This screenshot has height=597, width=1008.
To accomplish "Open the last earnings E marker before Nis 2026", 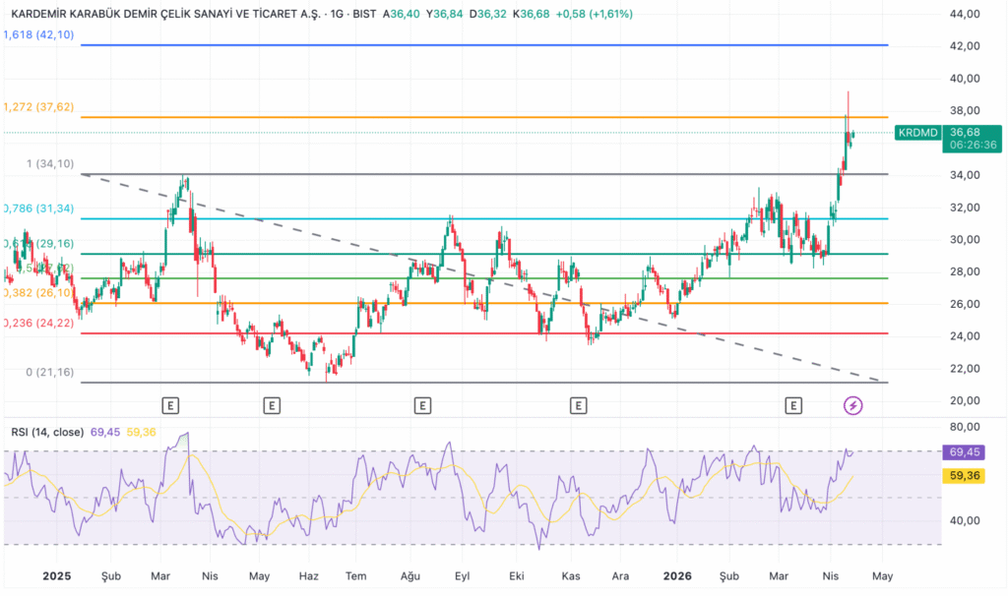I will tap(794, 405).
